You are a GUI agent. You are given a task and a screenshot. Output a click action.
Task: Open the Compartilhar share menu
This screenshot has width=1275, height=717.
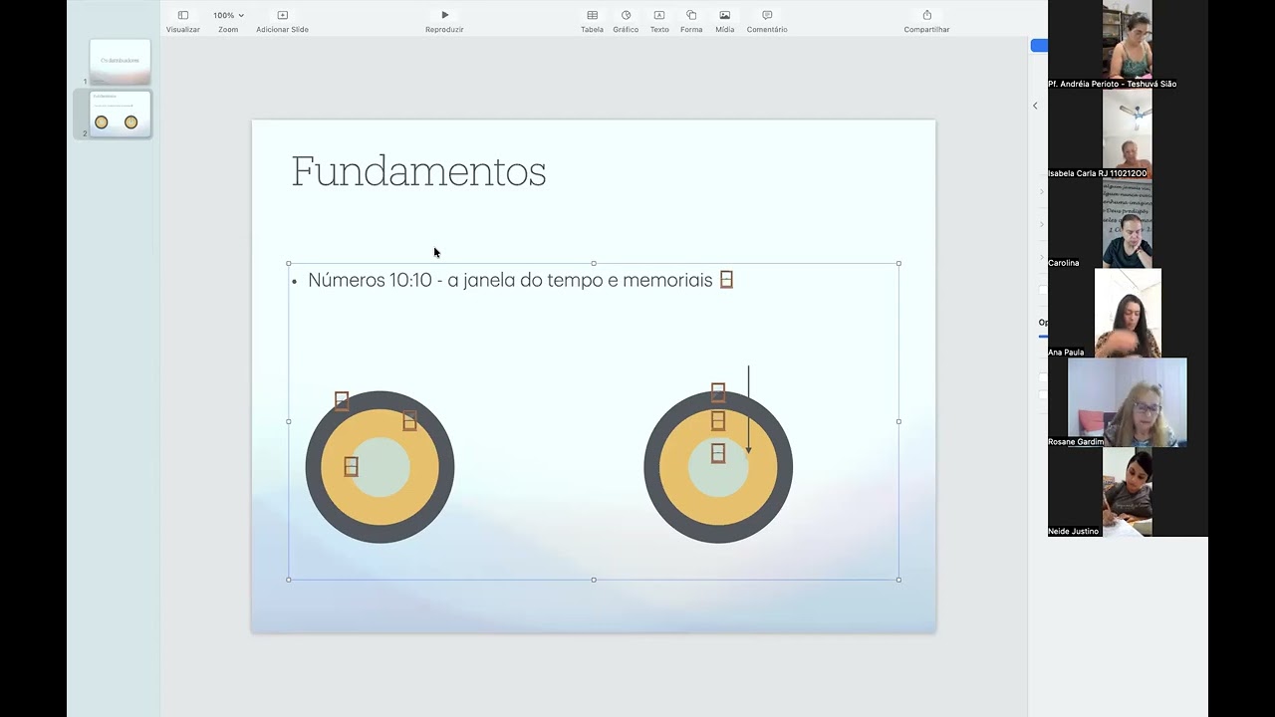click(x=926, y=21)
